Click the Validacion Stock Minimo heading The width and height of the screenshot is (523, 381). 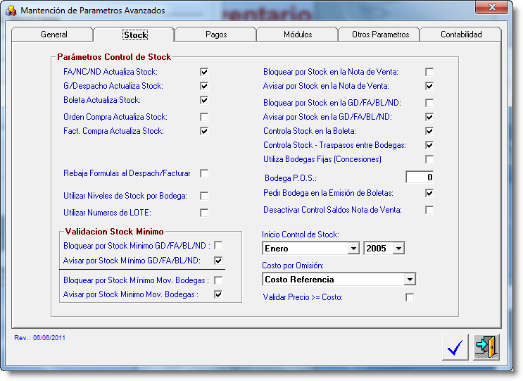pos(115,232)
